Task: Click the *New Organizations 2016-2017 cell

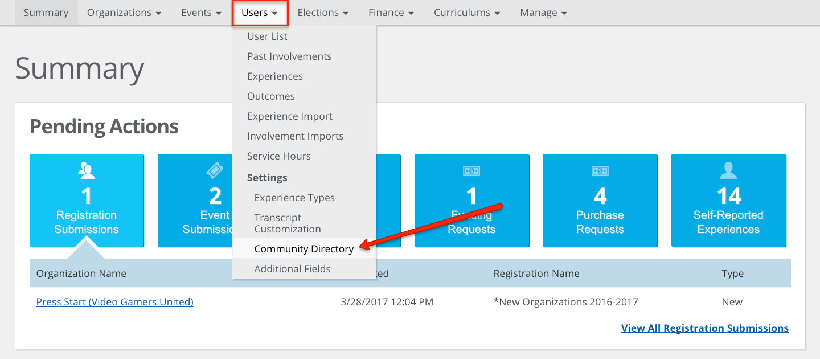Action: click(x=566, y=302)
